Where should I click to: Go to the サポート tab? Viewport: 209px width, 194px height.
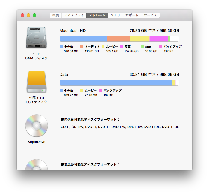tap(132, 15)
